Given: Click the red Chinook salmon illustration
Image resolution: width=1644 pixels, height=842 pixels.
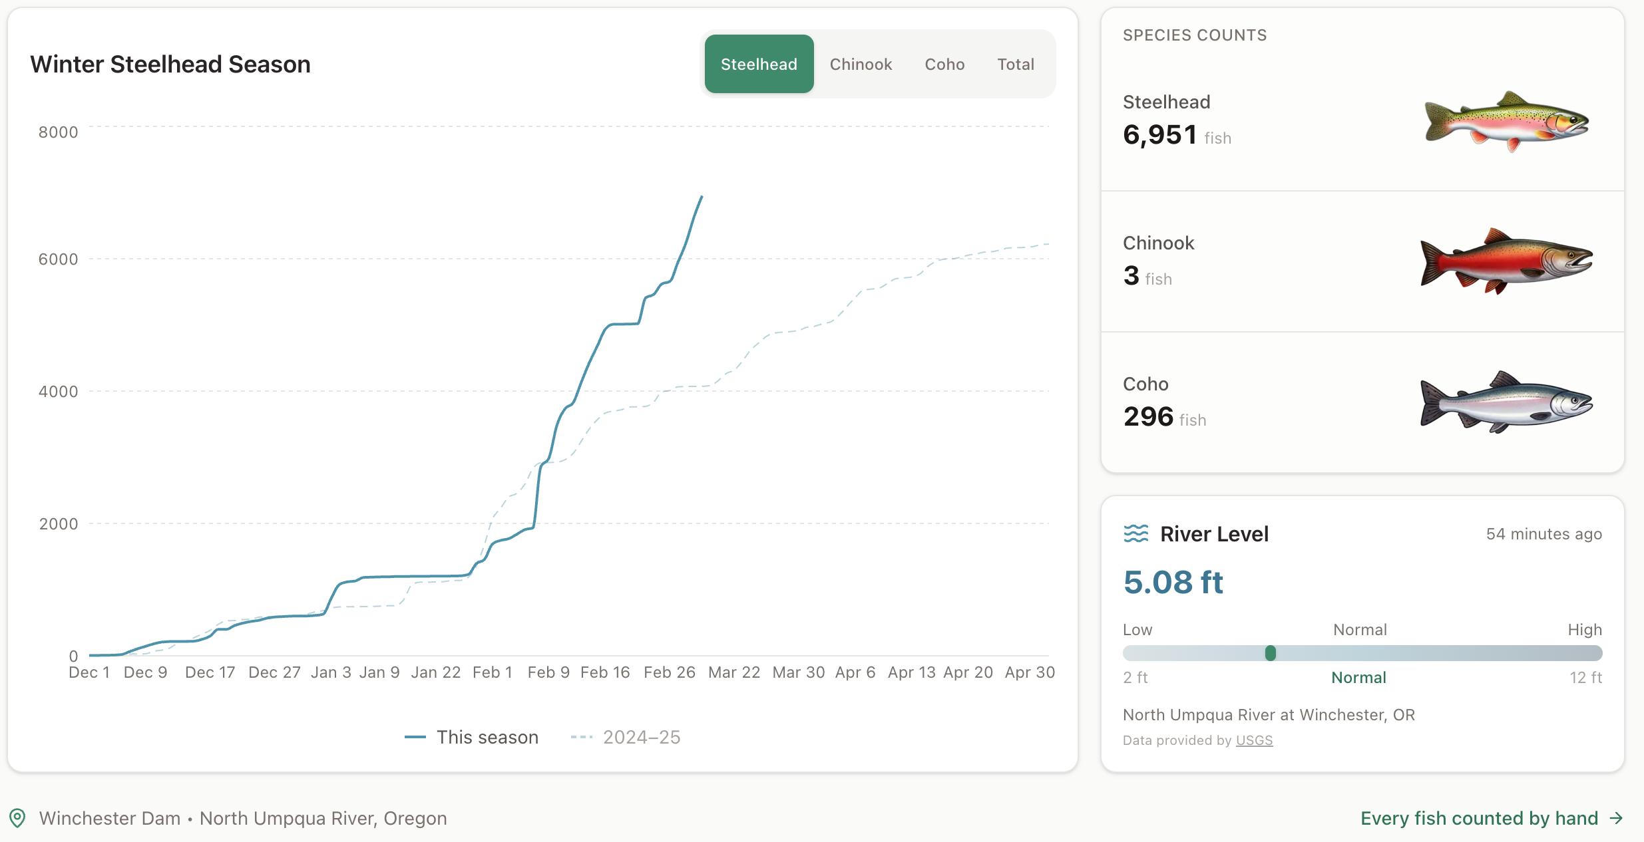Looking at the screenshot, I should tap(1506, 261).
